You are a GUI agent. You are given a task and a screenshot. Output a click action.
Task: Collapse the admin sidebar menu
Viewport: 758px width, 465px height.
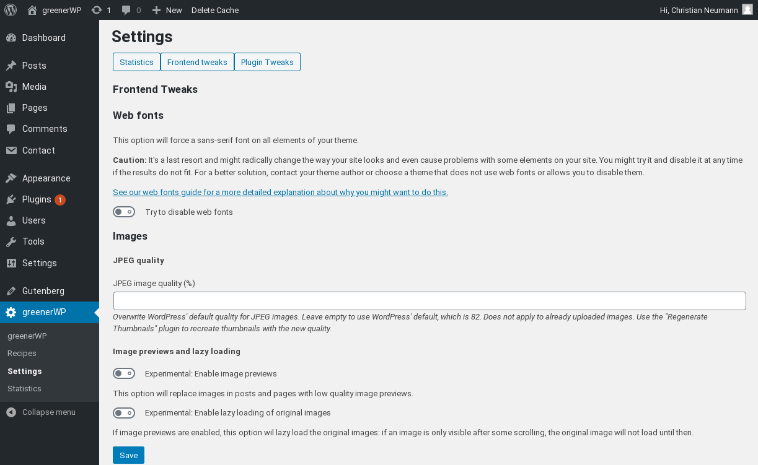(x=41, y=412)
